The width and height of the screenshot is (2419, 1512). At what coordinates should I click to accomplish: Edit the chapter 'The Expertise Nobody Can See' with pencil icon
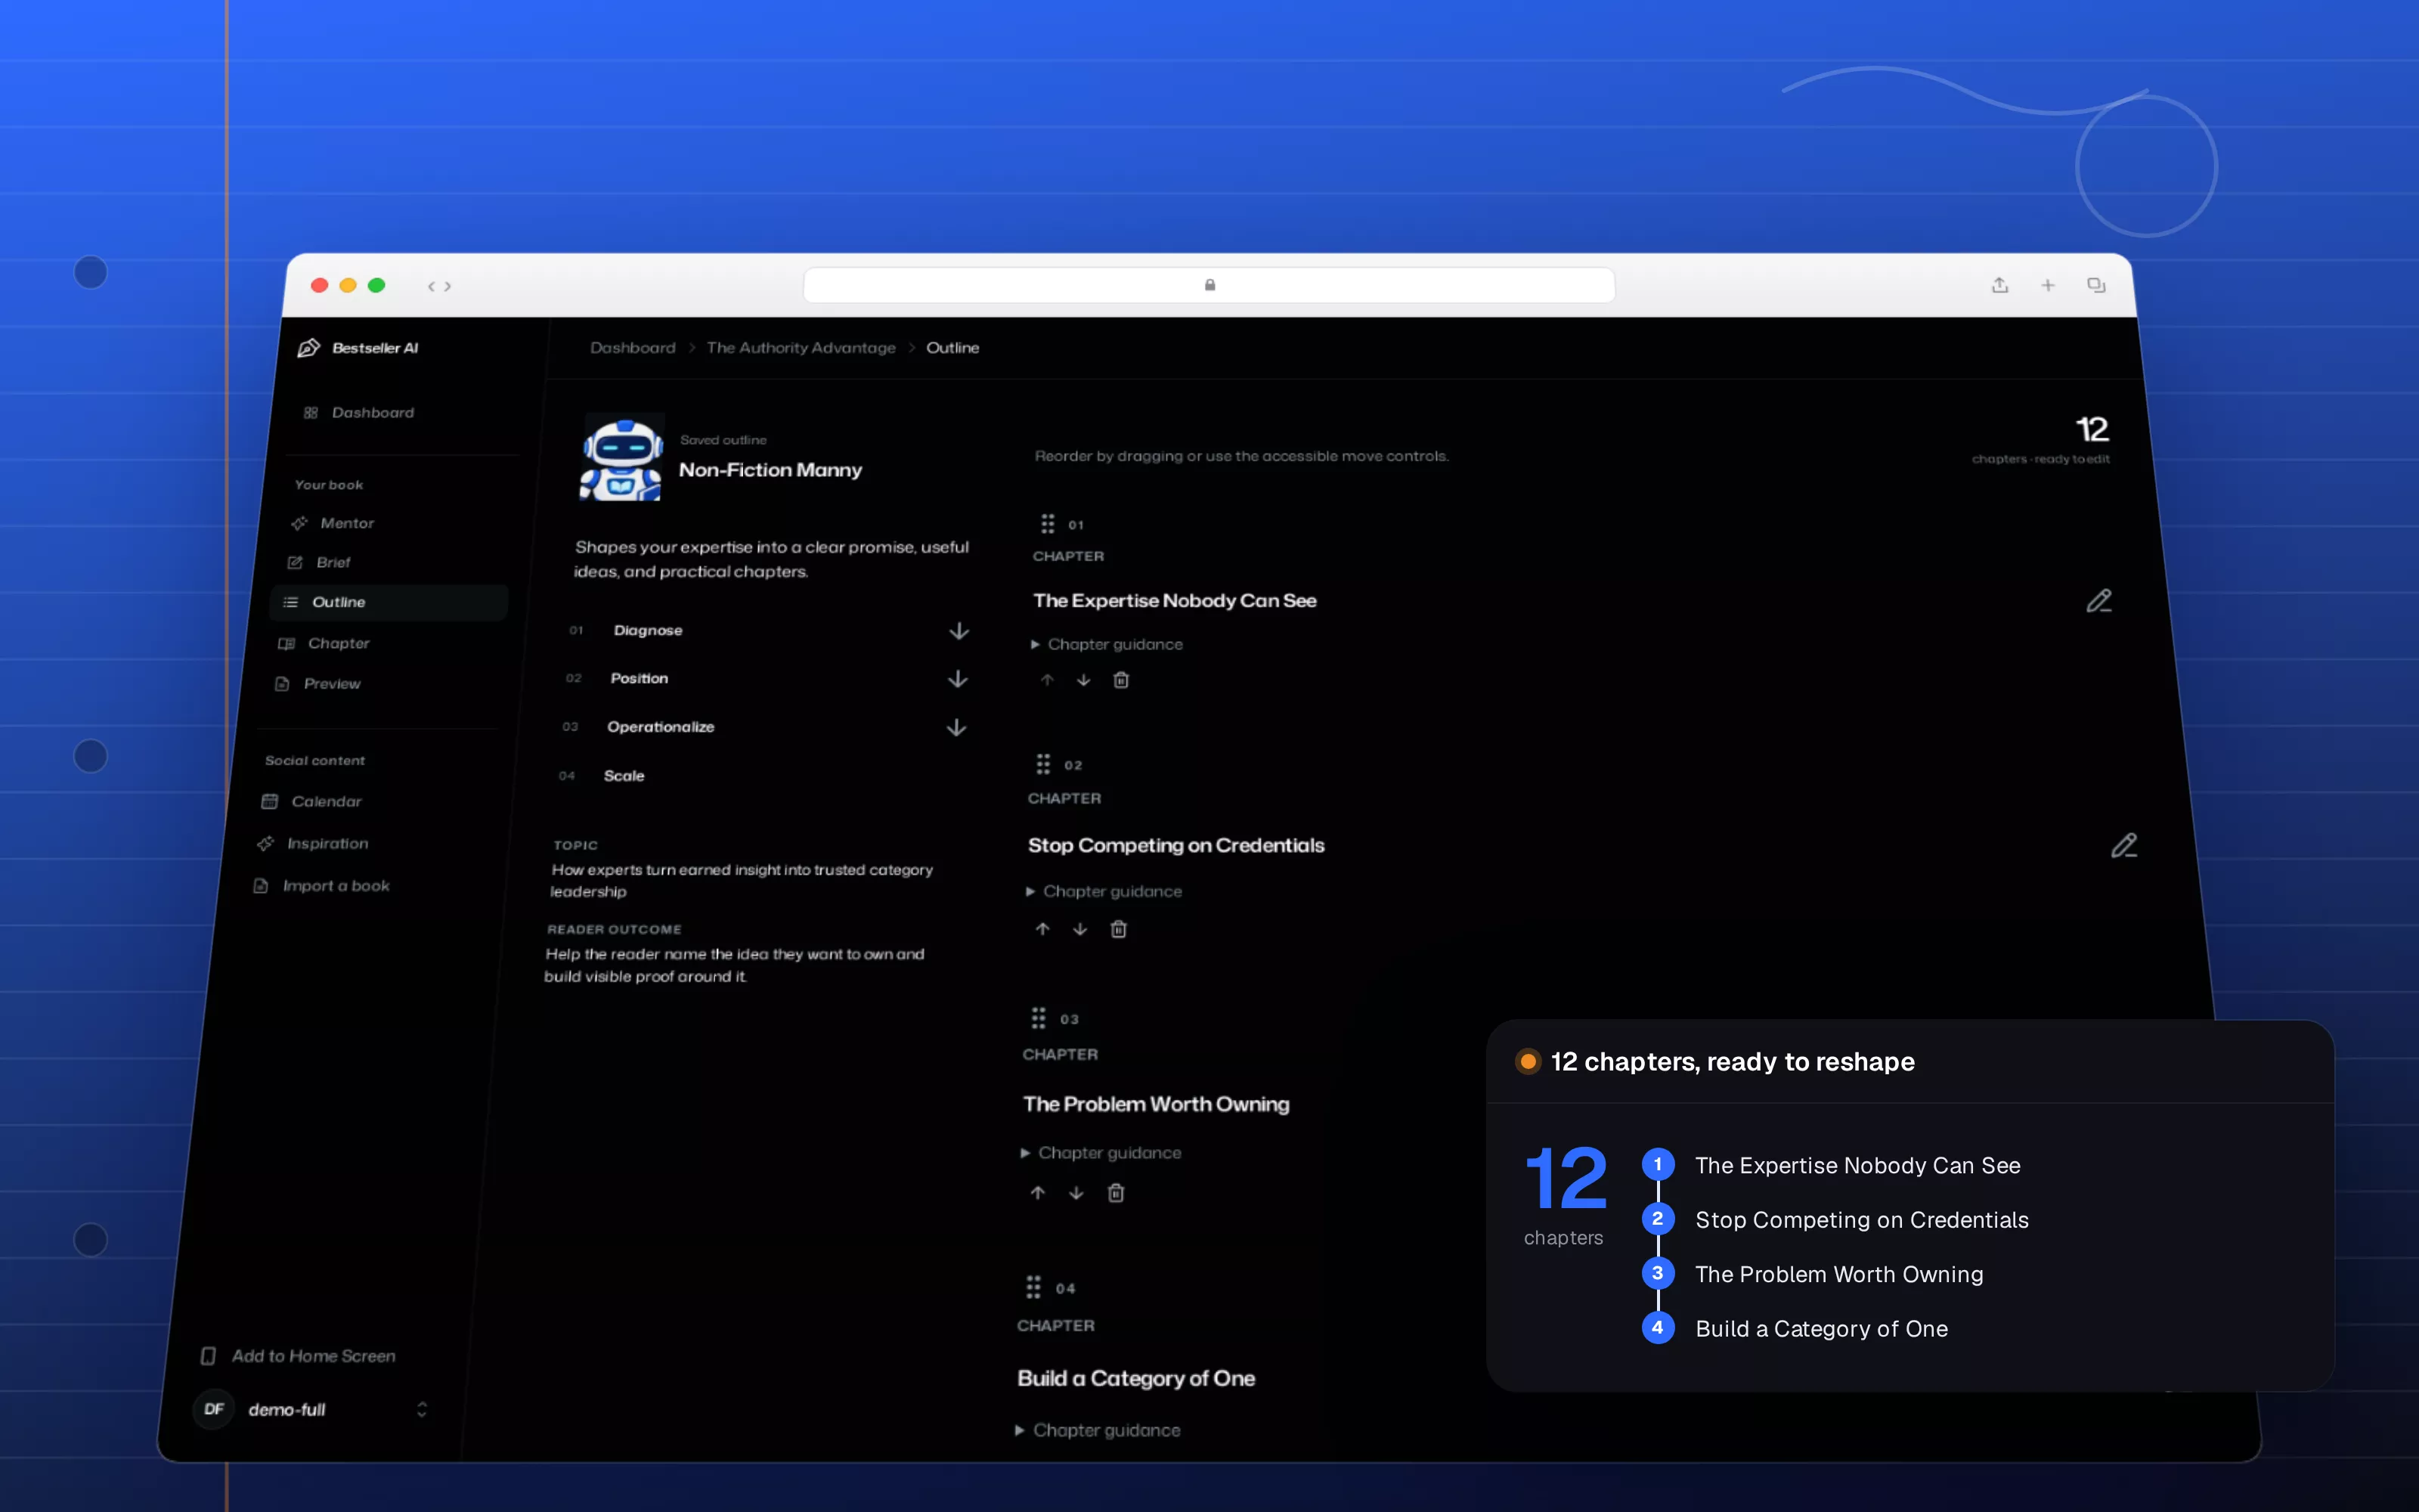2098,601
